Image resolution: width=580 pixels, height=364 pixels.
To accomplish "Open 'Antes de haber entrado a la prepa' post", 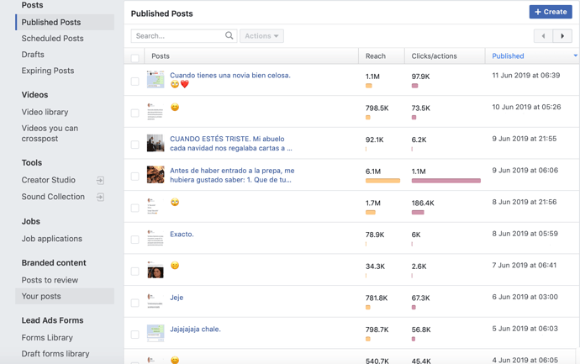I will [232, 176].
